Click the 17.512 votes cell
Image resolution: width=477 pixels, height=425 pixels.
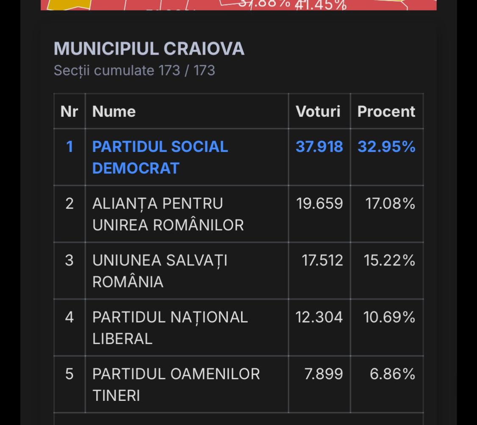(322, 260)
